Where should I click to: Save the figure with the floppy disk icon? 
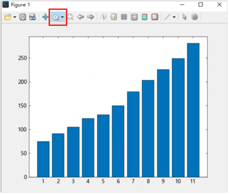[23, 17]
